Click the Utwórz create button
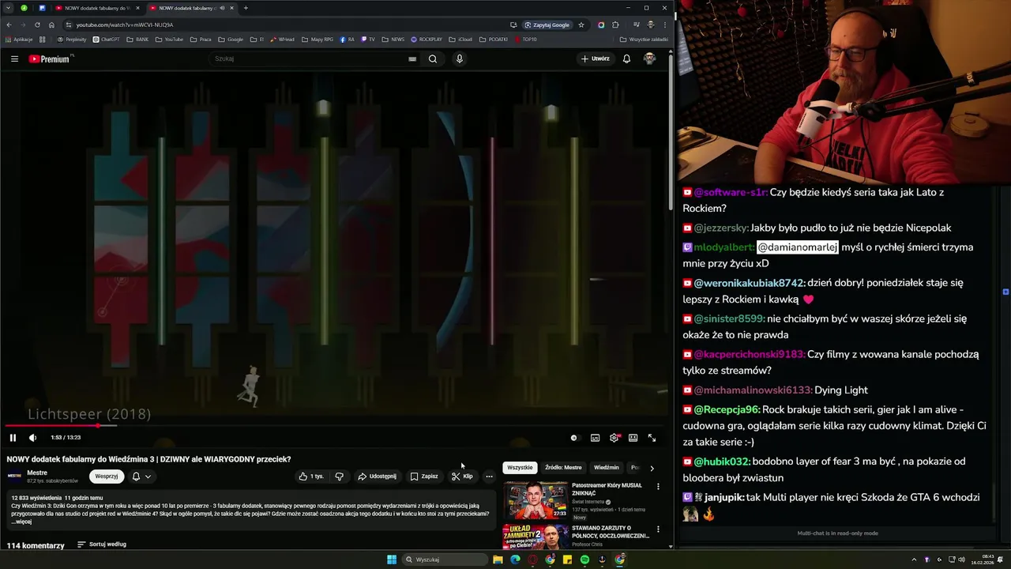Screen dimensions: 1011x569 596,58
